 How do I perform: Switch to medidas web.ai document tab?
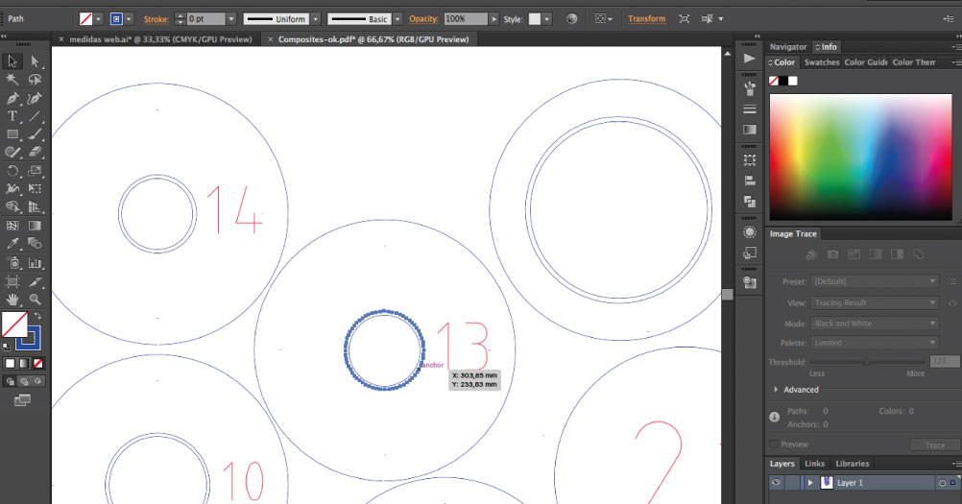pyautogui.click(x=160, y=39)
